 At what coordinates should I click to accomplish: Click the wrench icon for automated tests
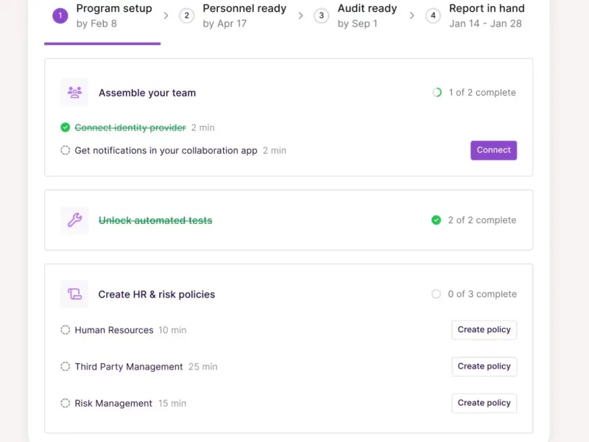74,220
